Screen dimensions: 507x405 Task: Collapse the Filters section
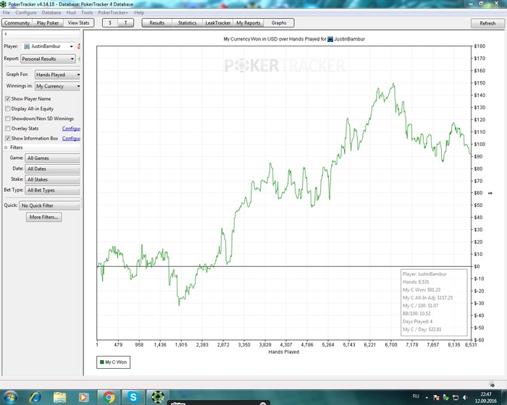pyautogui.click(x=6, y=148)
